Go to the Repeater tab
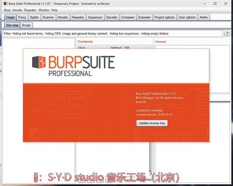 tap(78, 17)
